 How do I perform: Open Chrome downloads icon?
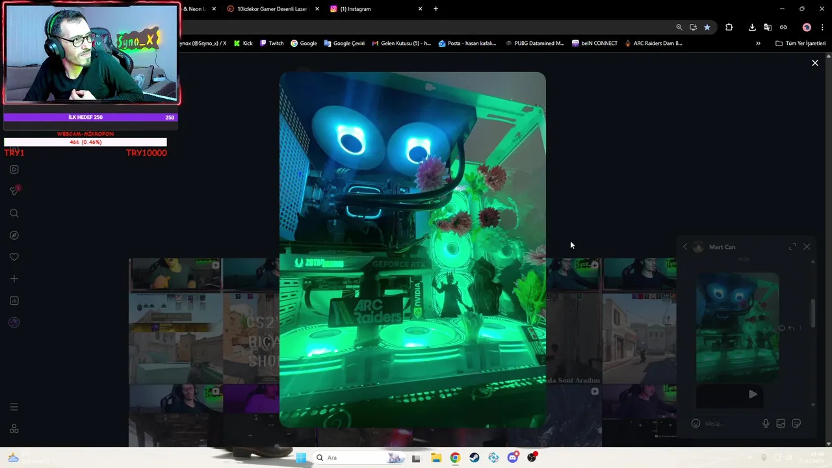752,27
